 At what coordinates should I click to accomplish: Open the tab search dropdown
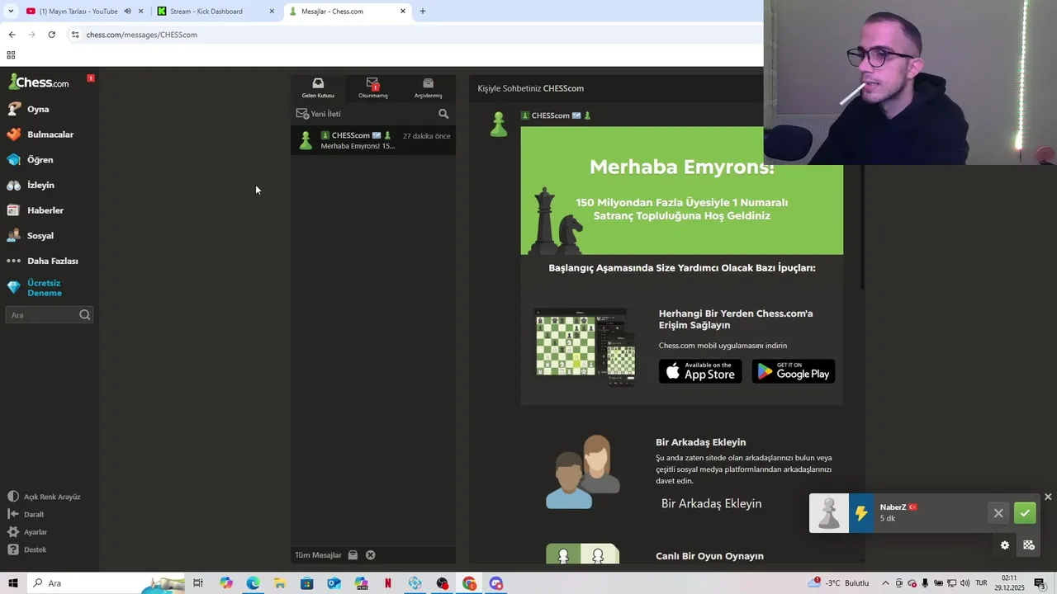(11, 12)
